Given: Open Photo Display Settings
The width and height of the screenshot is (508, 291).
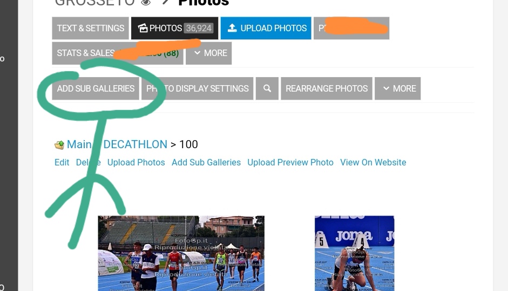Looking at the screenshot, I should click(x=197, y=88).
